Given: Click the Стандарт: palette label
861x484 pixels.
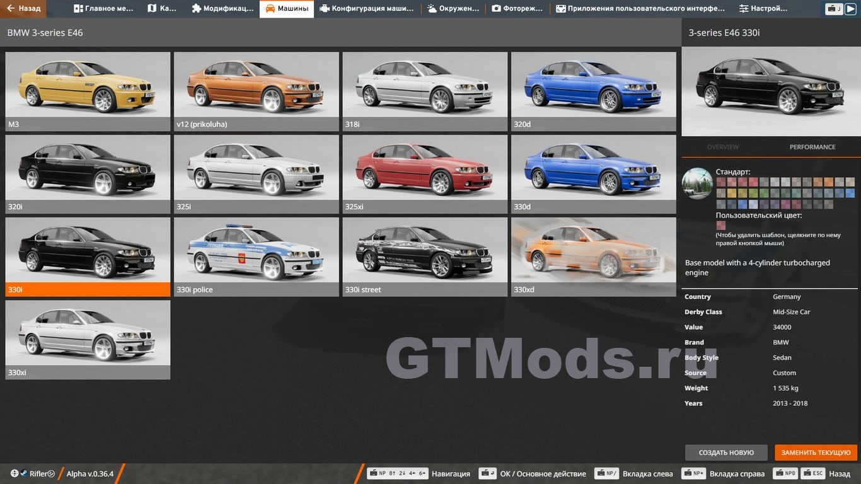Looking at the screenshot, I should point(733,171).
